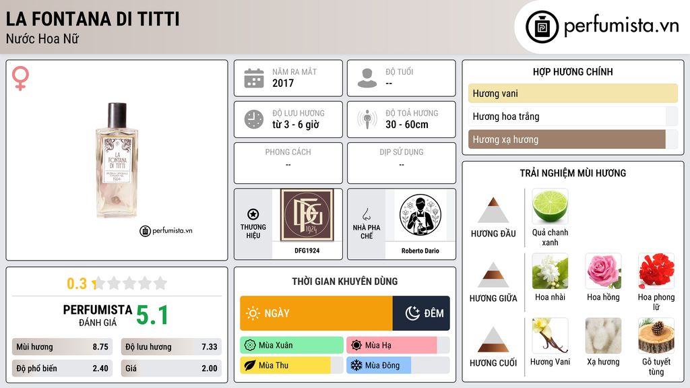Click the last gray rating star
Image resolution: width=690 pixels, height=388 pixels.
point(160,283)
